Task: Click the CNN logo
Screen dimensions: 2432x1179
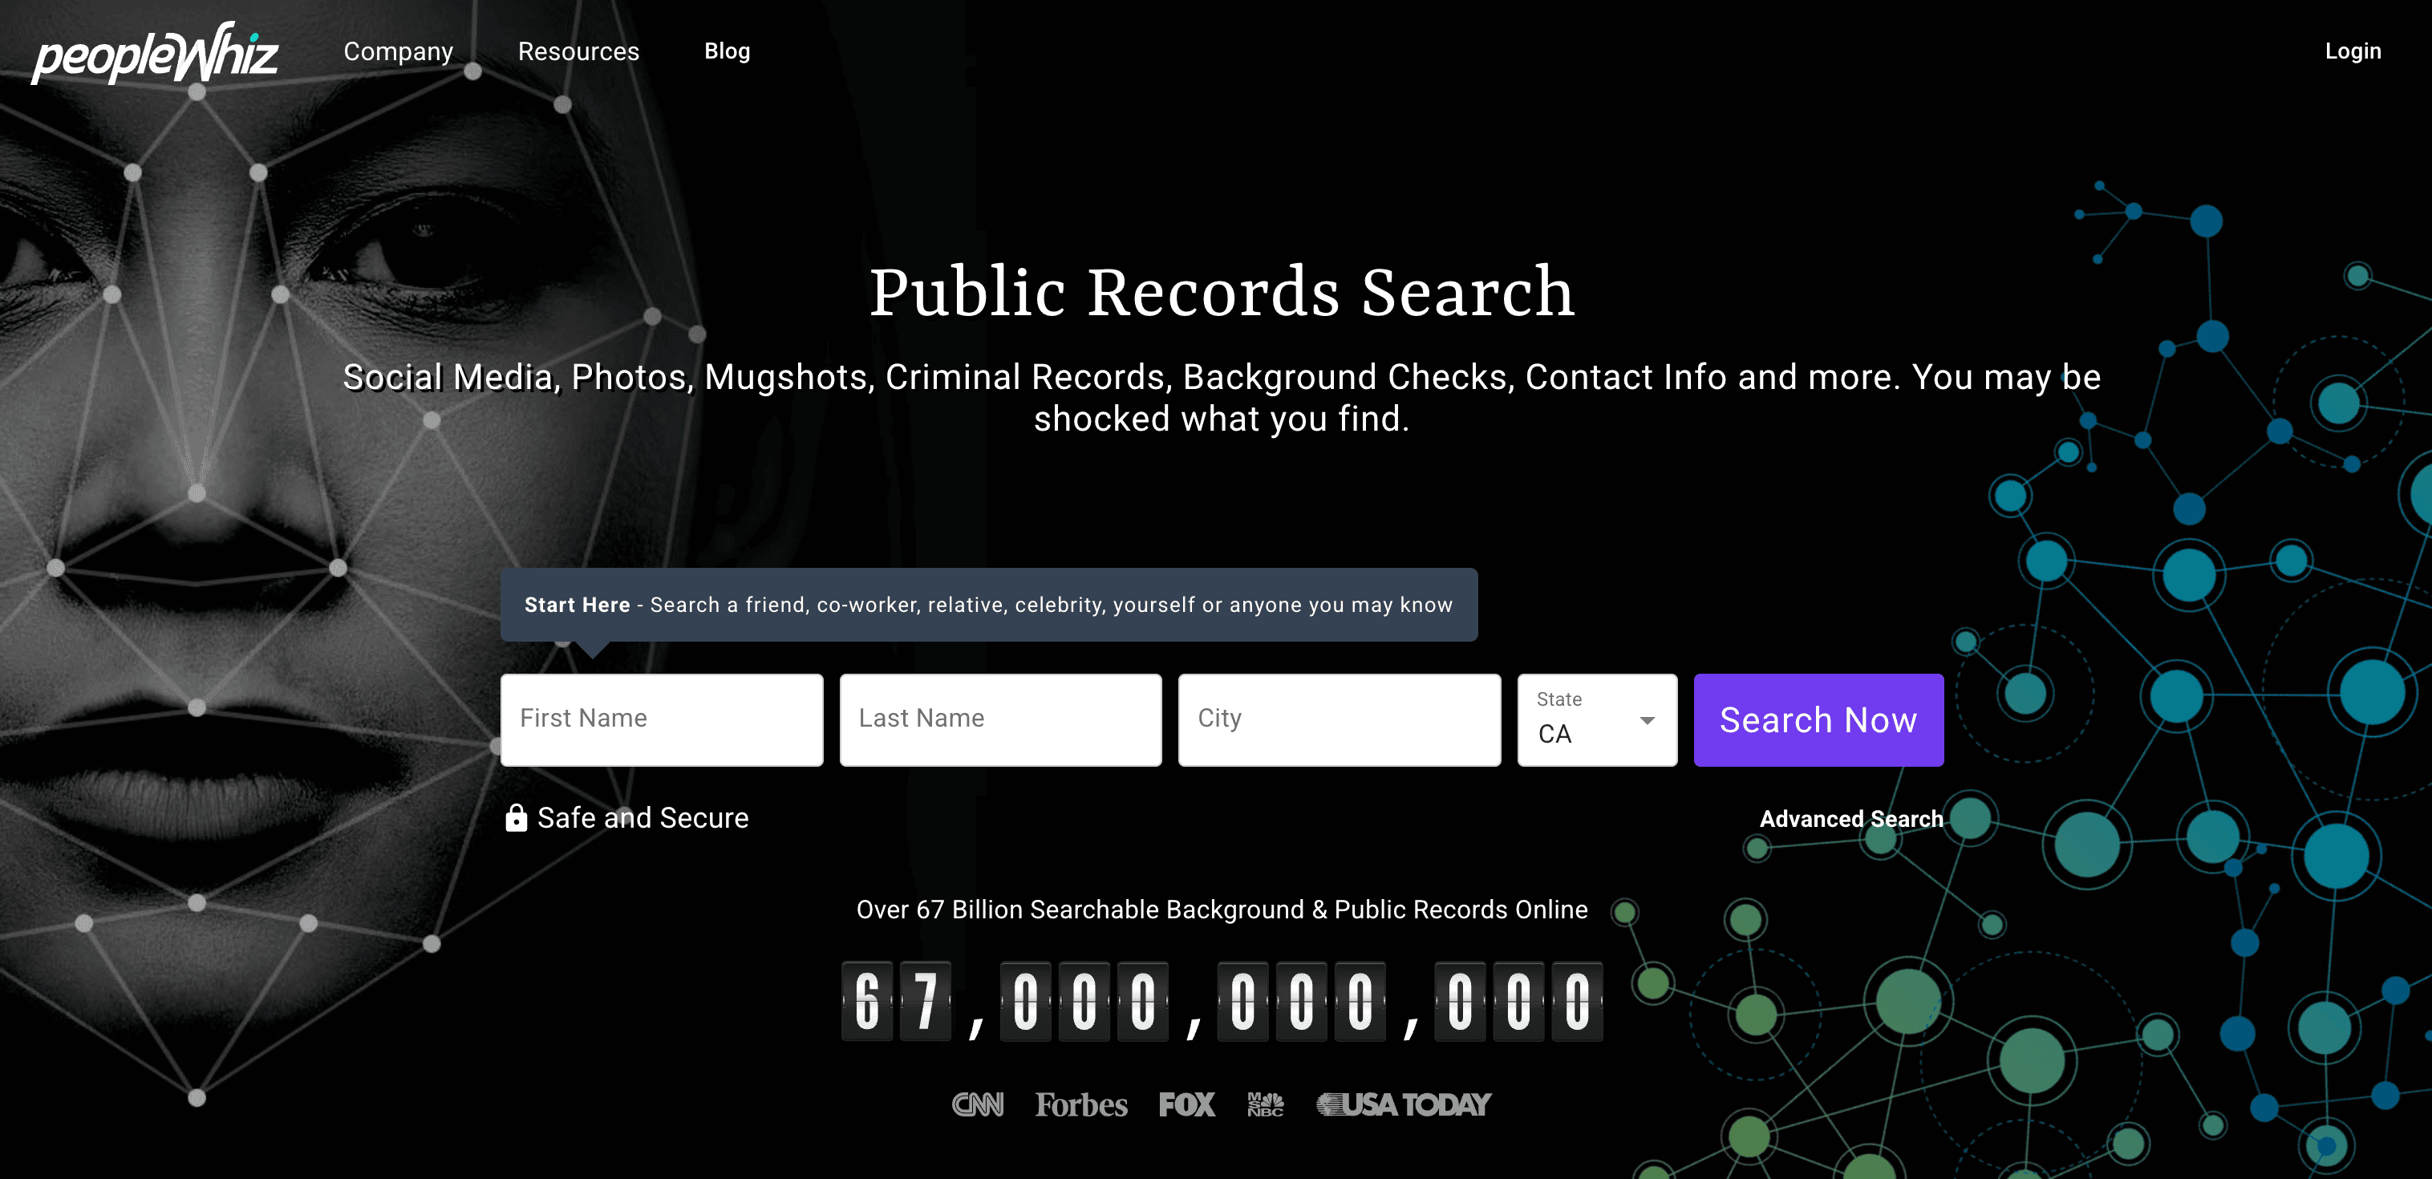Action: tap(977, 1104)
